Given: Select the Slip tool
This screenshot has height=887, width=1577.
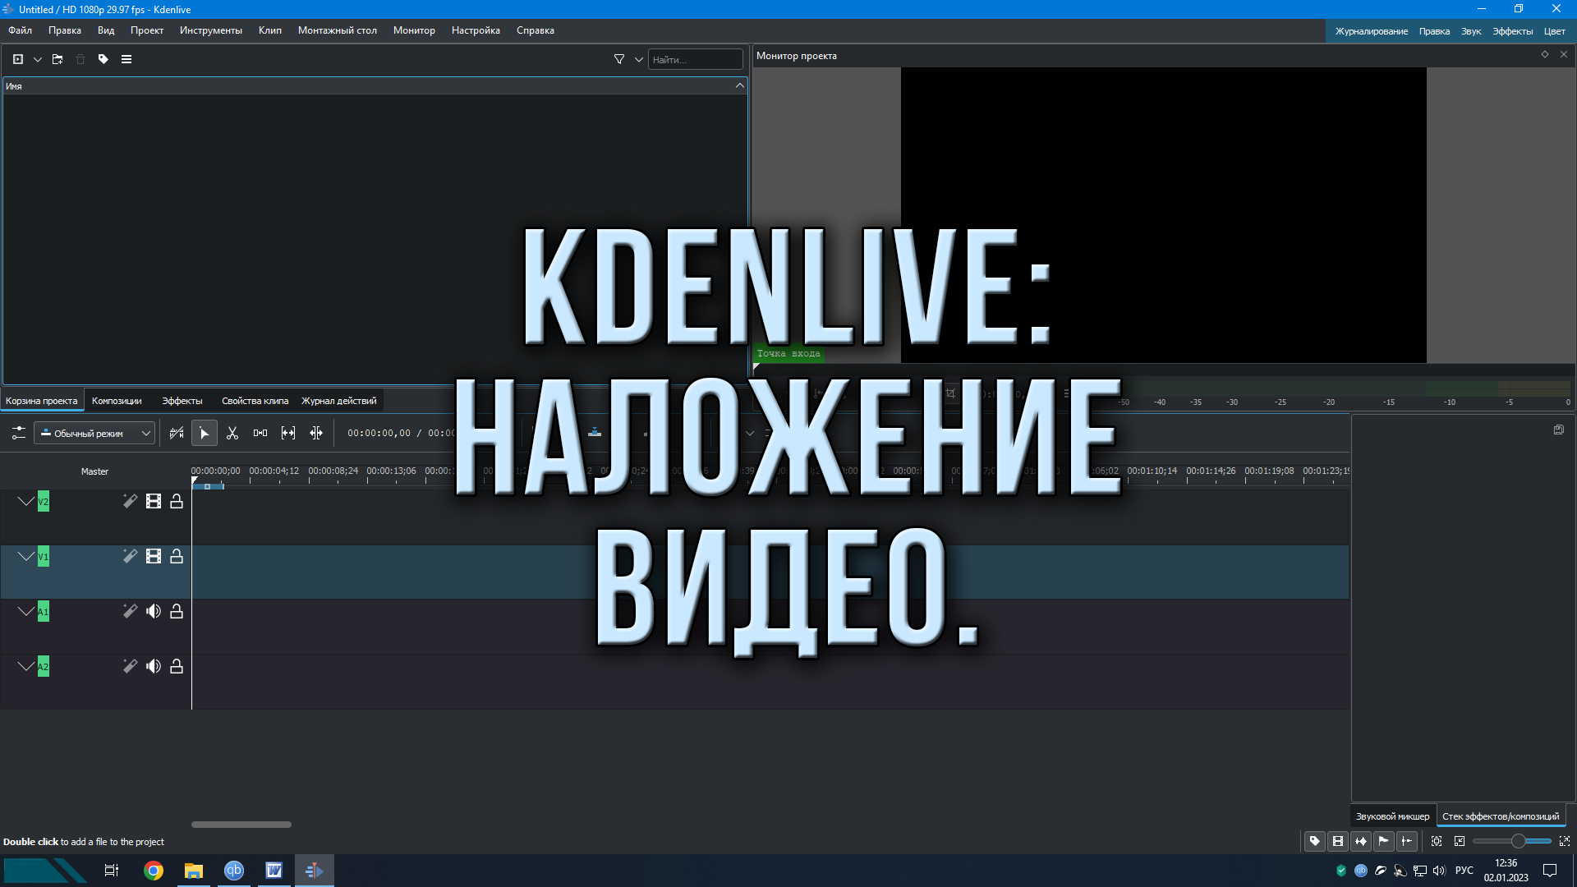Looking at the screenshot, I should pyautogui.click(x=288, y=433).
